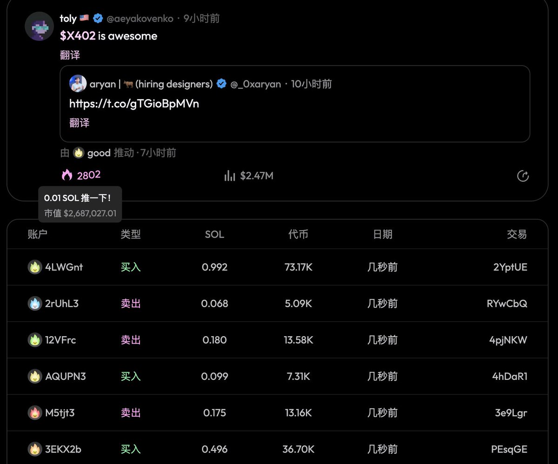This screenshot has height=464, width=558.
Task: Open the t.co link in quoted post
Action: (134, 104)
